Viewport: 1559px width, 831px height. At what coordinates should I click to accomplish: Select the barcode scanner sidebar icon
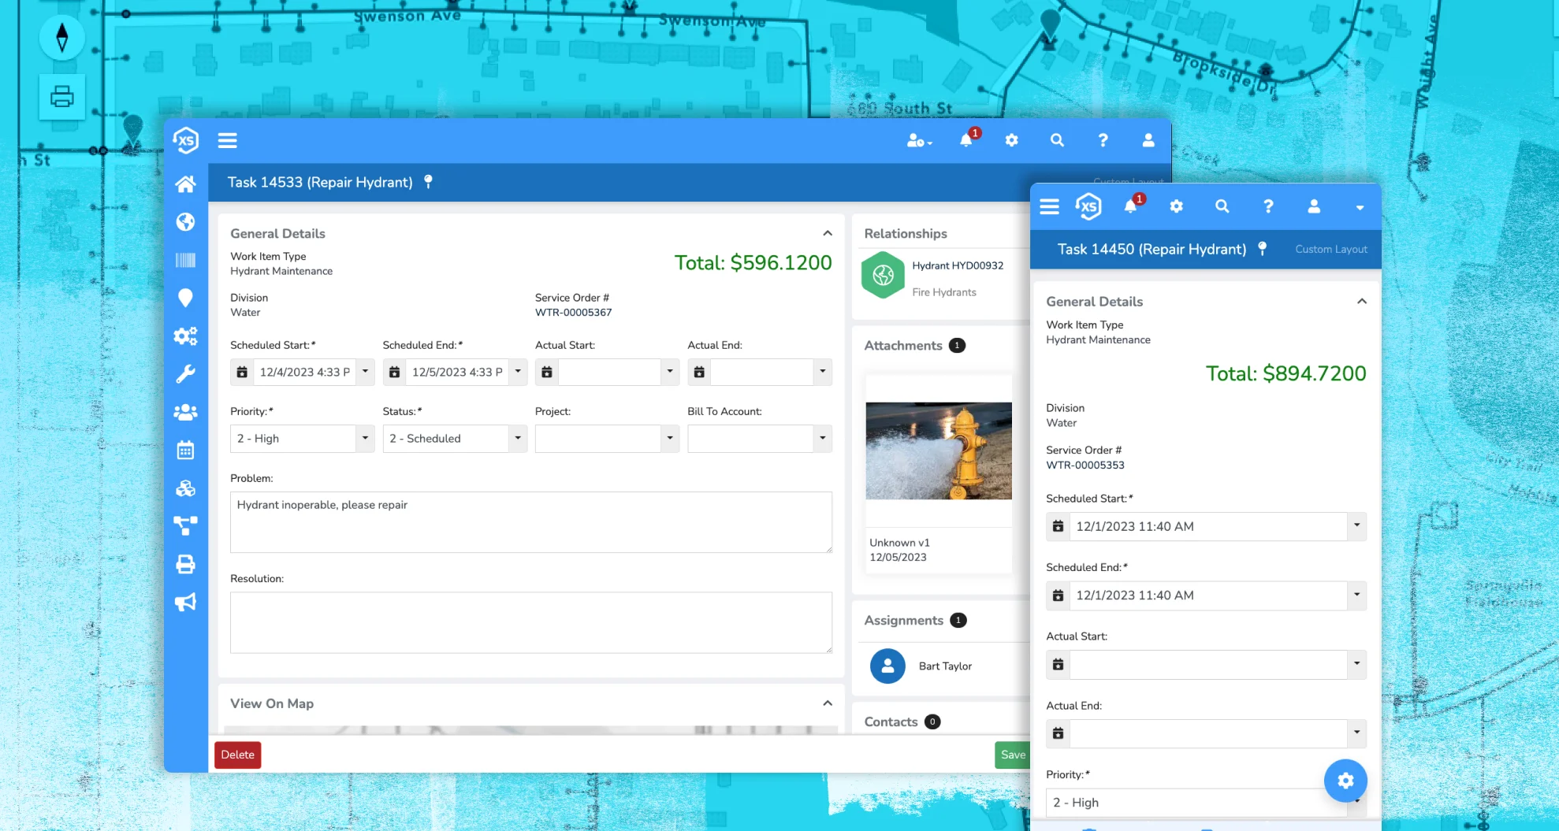(185, 260)
